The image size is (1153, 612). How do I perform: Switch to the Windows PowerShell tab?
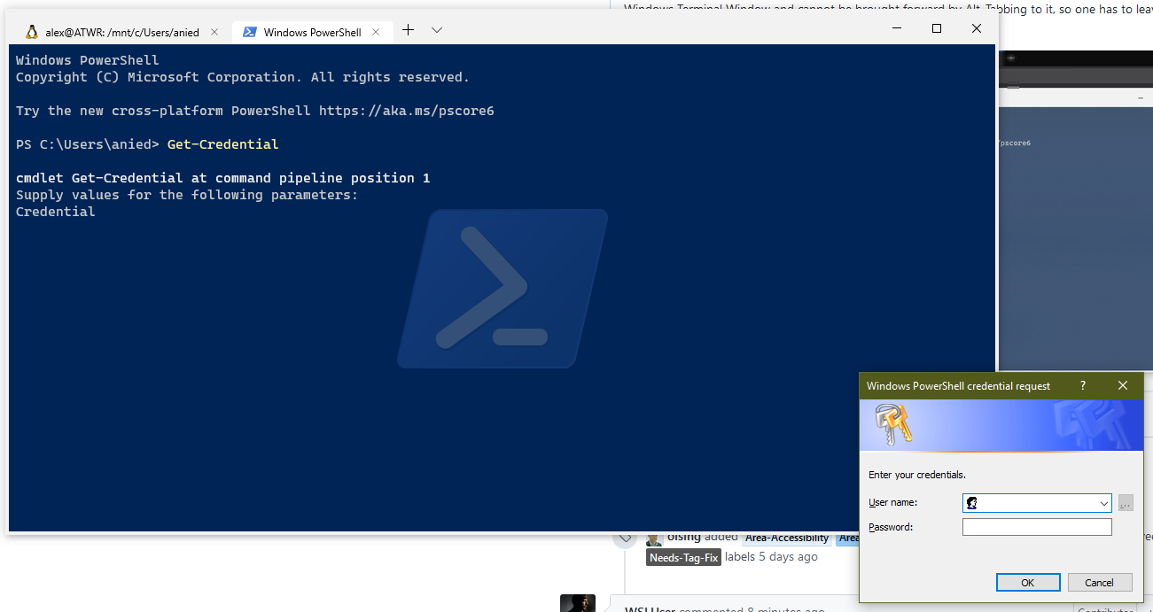pyautogui.click(x=312, y=31)
